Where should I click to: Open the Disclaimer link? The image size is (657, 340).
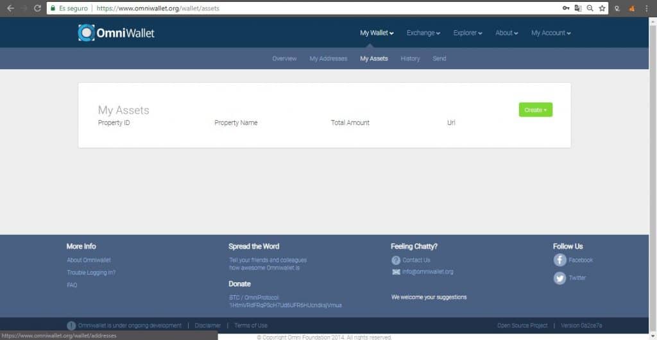coord(207,325)
